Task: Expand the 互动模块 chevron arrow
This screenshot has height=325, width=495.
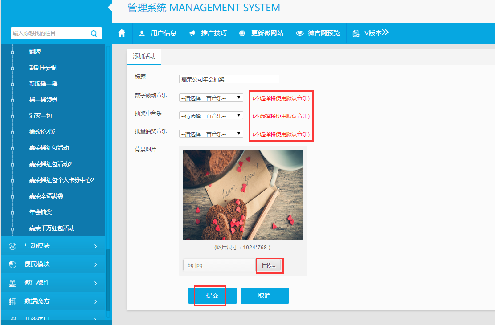Action: pyautogui.click(x=95, y=246)
